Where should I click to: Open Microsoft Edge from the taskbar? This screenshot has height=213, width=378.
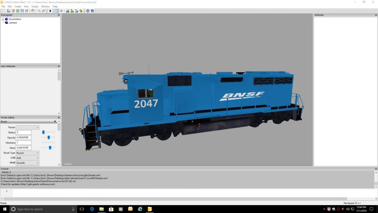[x=92, y=209]
